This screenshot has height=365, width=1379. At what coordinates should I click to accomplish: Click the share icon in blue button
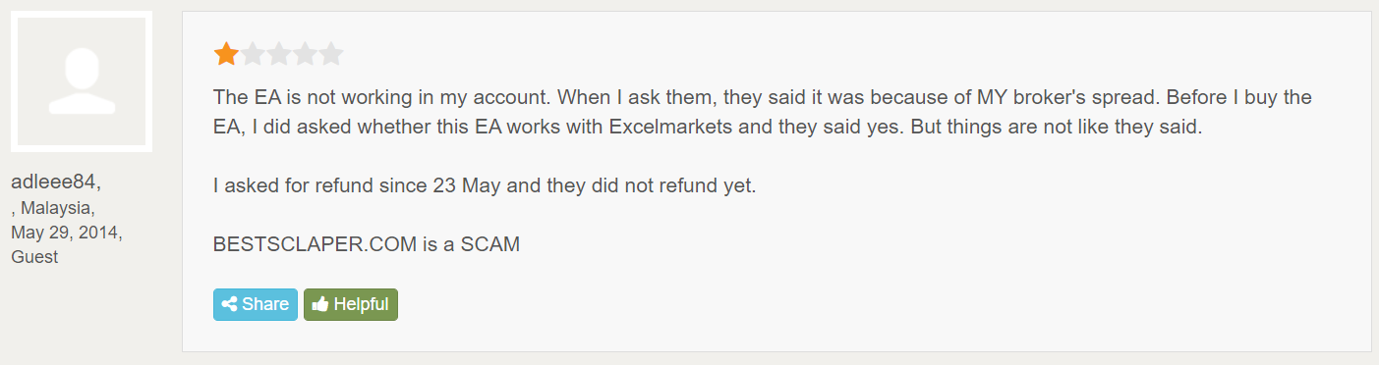tap(229, 304)
